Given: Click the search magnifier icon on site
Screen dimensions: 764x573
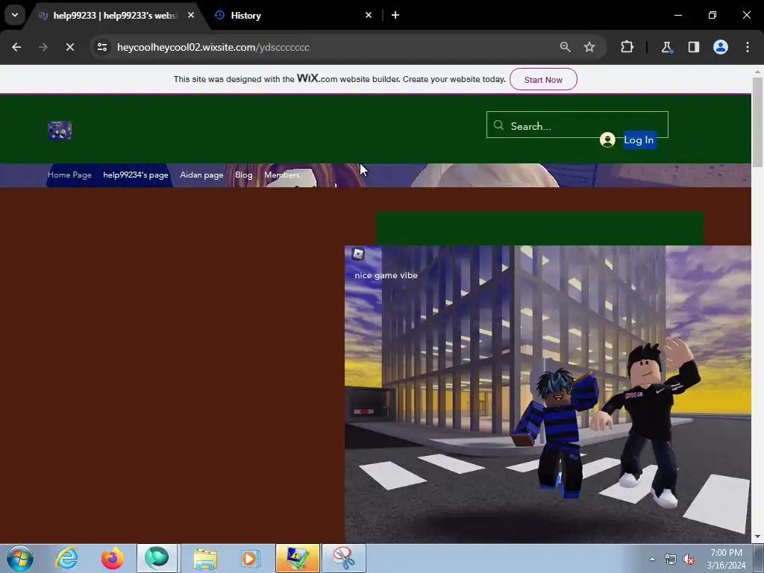Looking at the screenshot, I should [498, 125].
